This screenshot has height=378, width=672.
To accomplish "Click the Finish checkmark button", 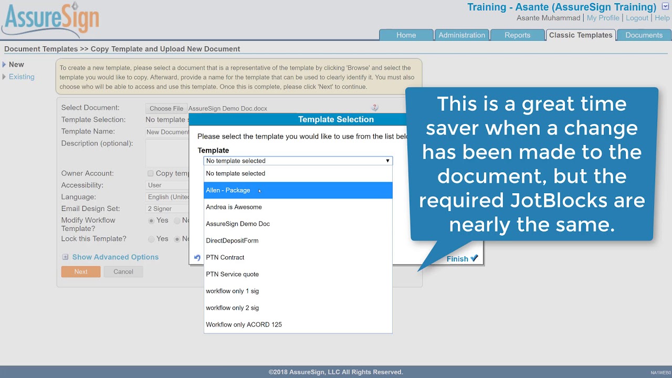I will coord(462,259).
